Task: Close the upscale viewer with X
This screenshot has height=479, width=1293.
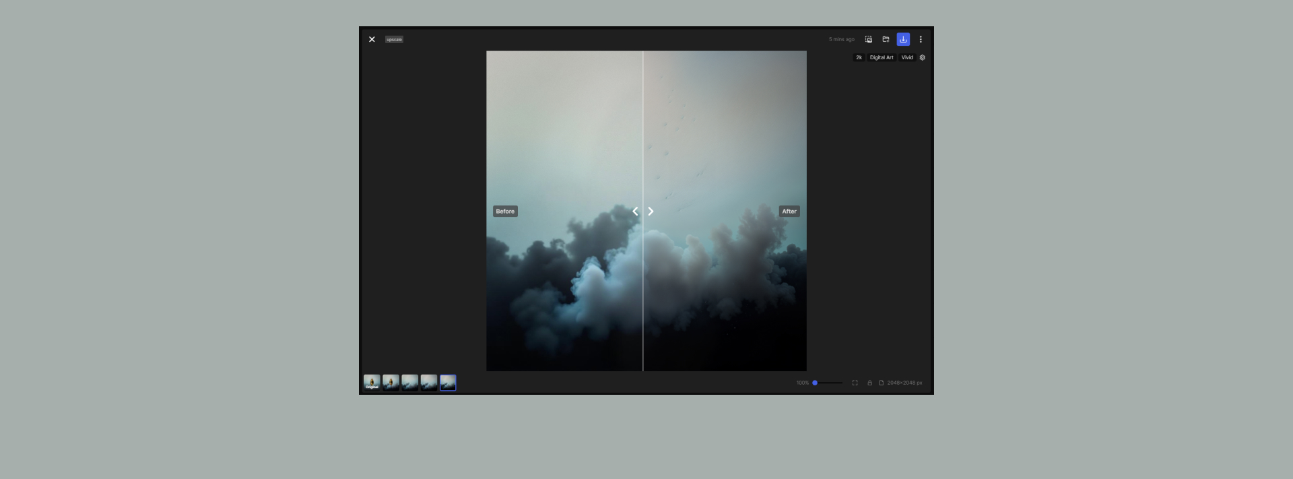Action: pos(372,39)
